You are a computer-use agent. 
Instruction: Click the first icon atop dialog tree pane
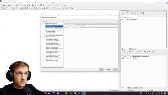pyautogui.click(x=43, y=21)
